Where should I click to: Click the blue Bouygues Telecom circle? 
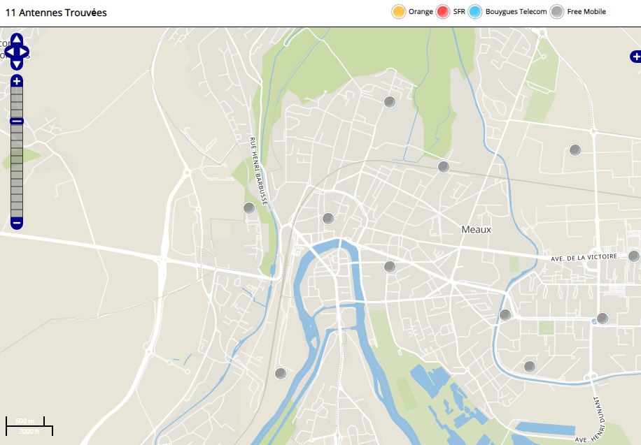pos(475,12)
